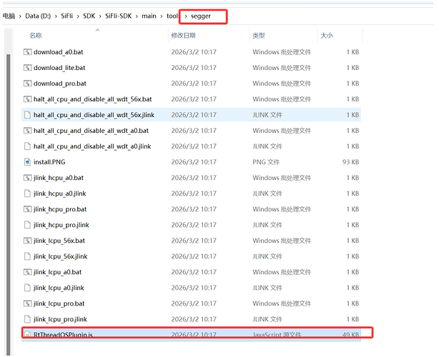Select halt_all_cpu_and_disable_all_wdt_a0.bat file name
Screen dimensions: 439x357
[x=91, y=131]
